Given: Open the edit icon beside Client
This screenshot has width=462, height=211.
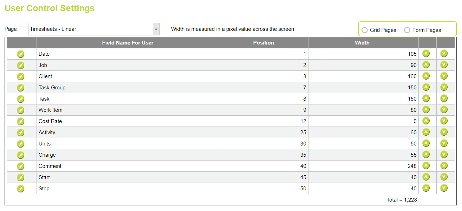Looking at the screenshot, I should pyautogui.click(x=21, y=76).
